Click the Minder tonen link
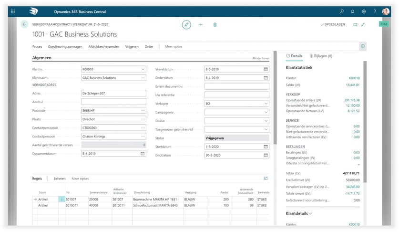Image resolution: width=399 pixels, height=232 pixels. (261, 58)
